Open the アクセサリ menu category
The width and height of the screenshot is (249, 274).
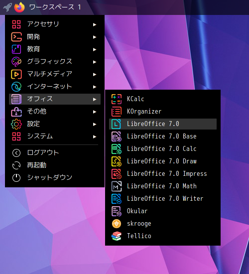[x=55, y=24]
